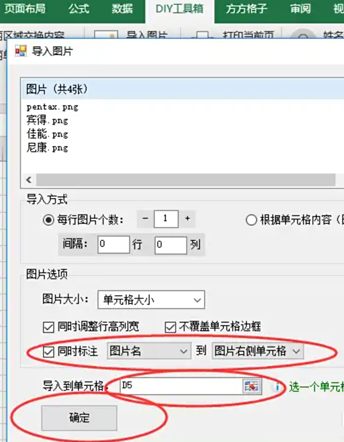Click the 导入图片 dialog title icon
Image resolution: width=344 pixels, height=442 pixels.
[x=21, y=51]
